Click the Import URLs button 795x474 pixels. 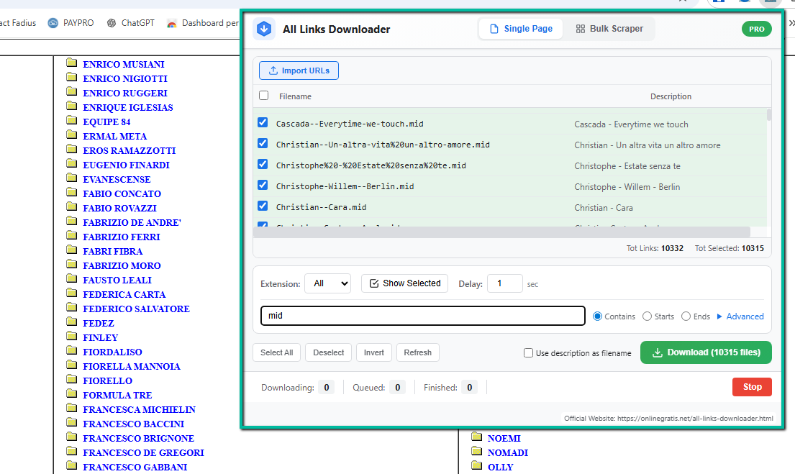click(299, 70)
